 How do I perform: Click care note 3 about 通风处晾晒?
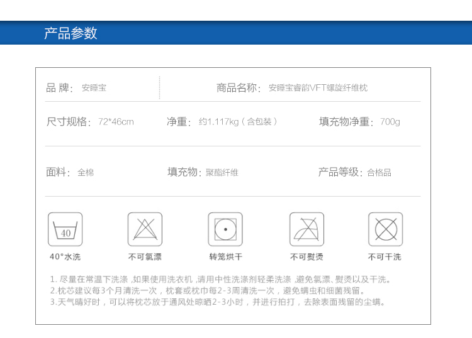218,302
